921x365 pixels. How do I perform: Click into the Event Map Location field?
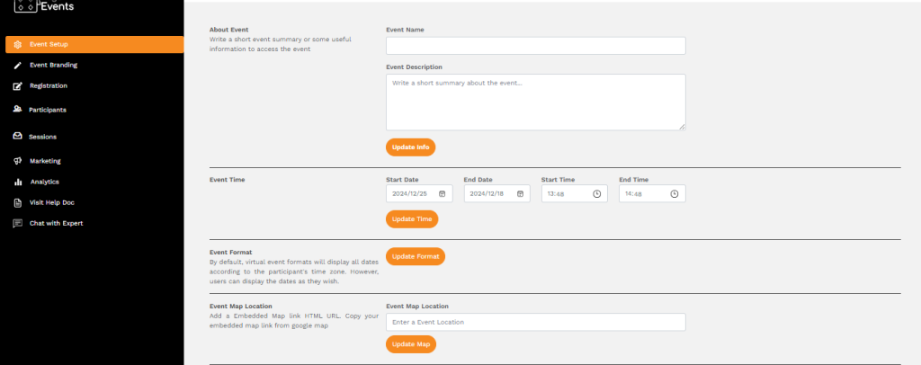click(x=535, y=322)
